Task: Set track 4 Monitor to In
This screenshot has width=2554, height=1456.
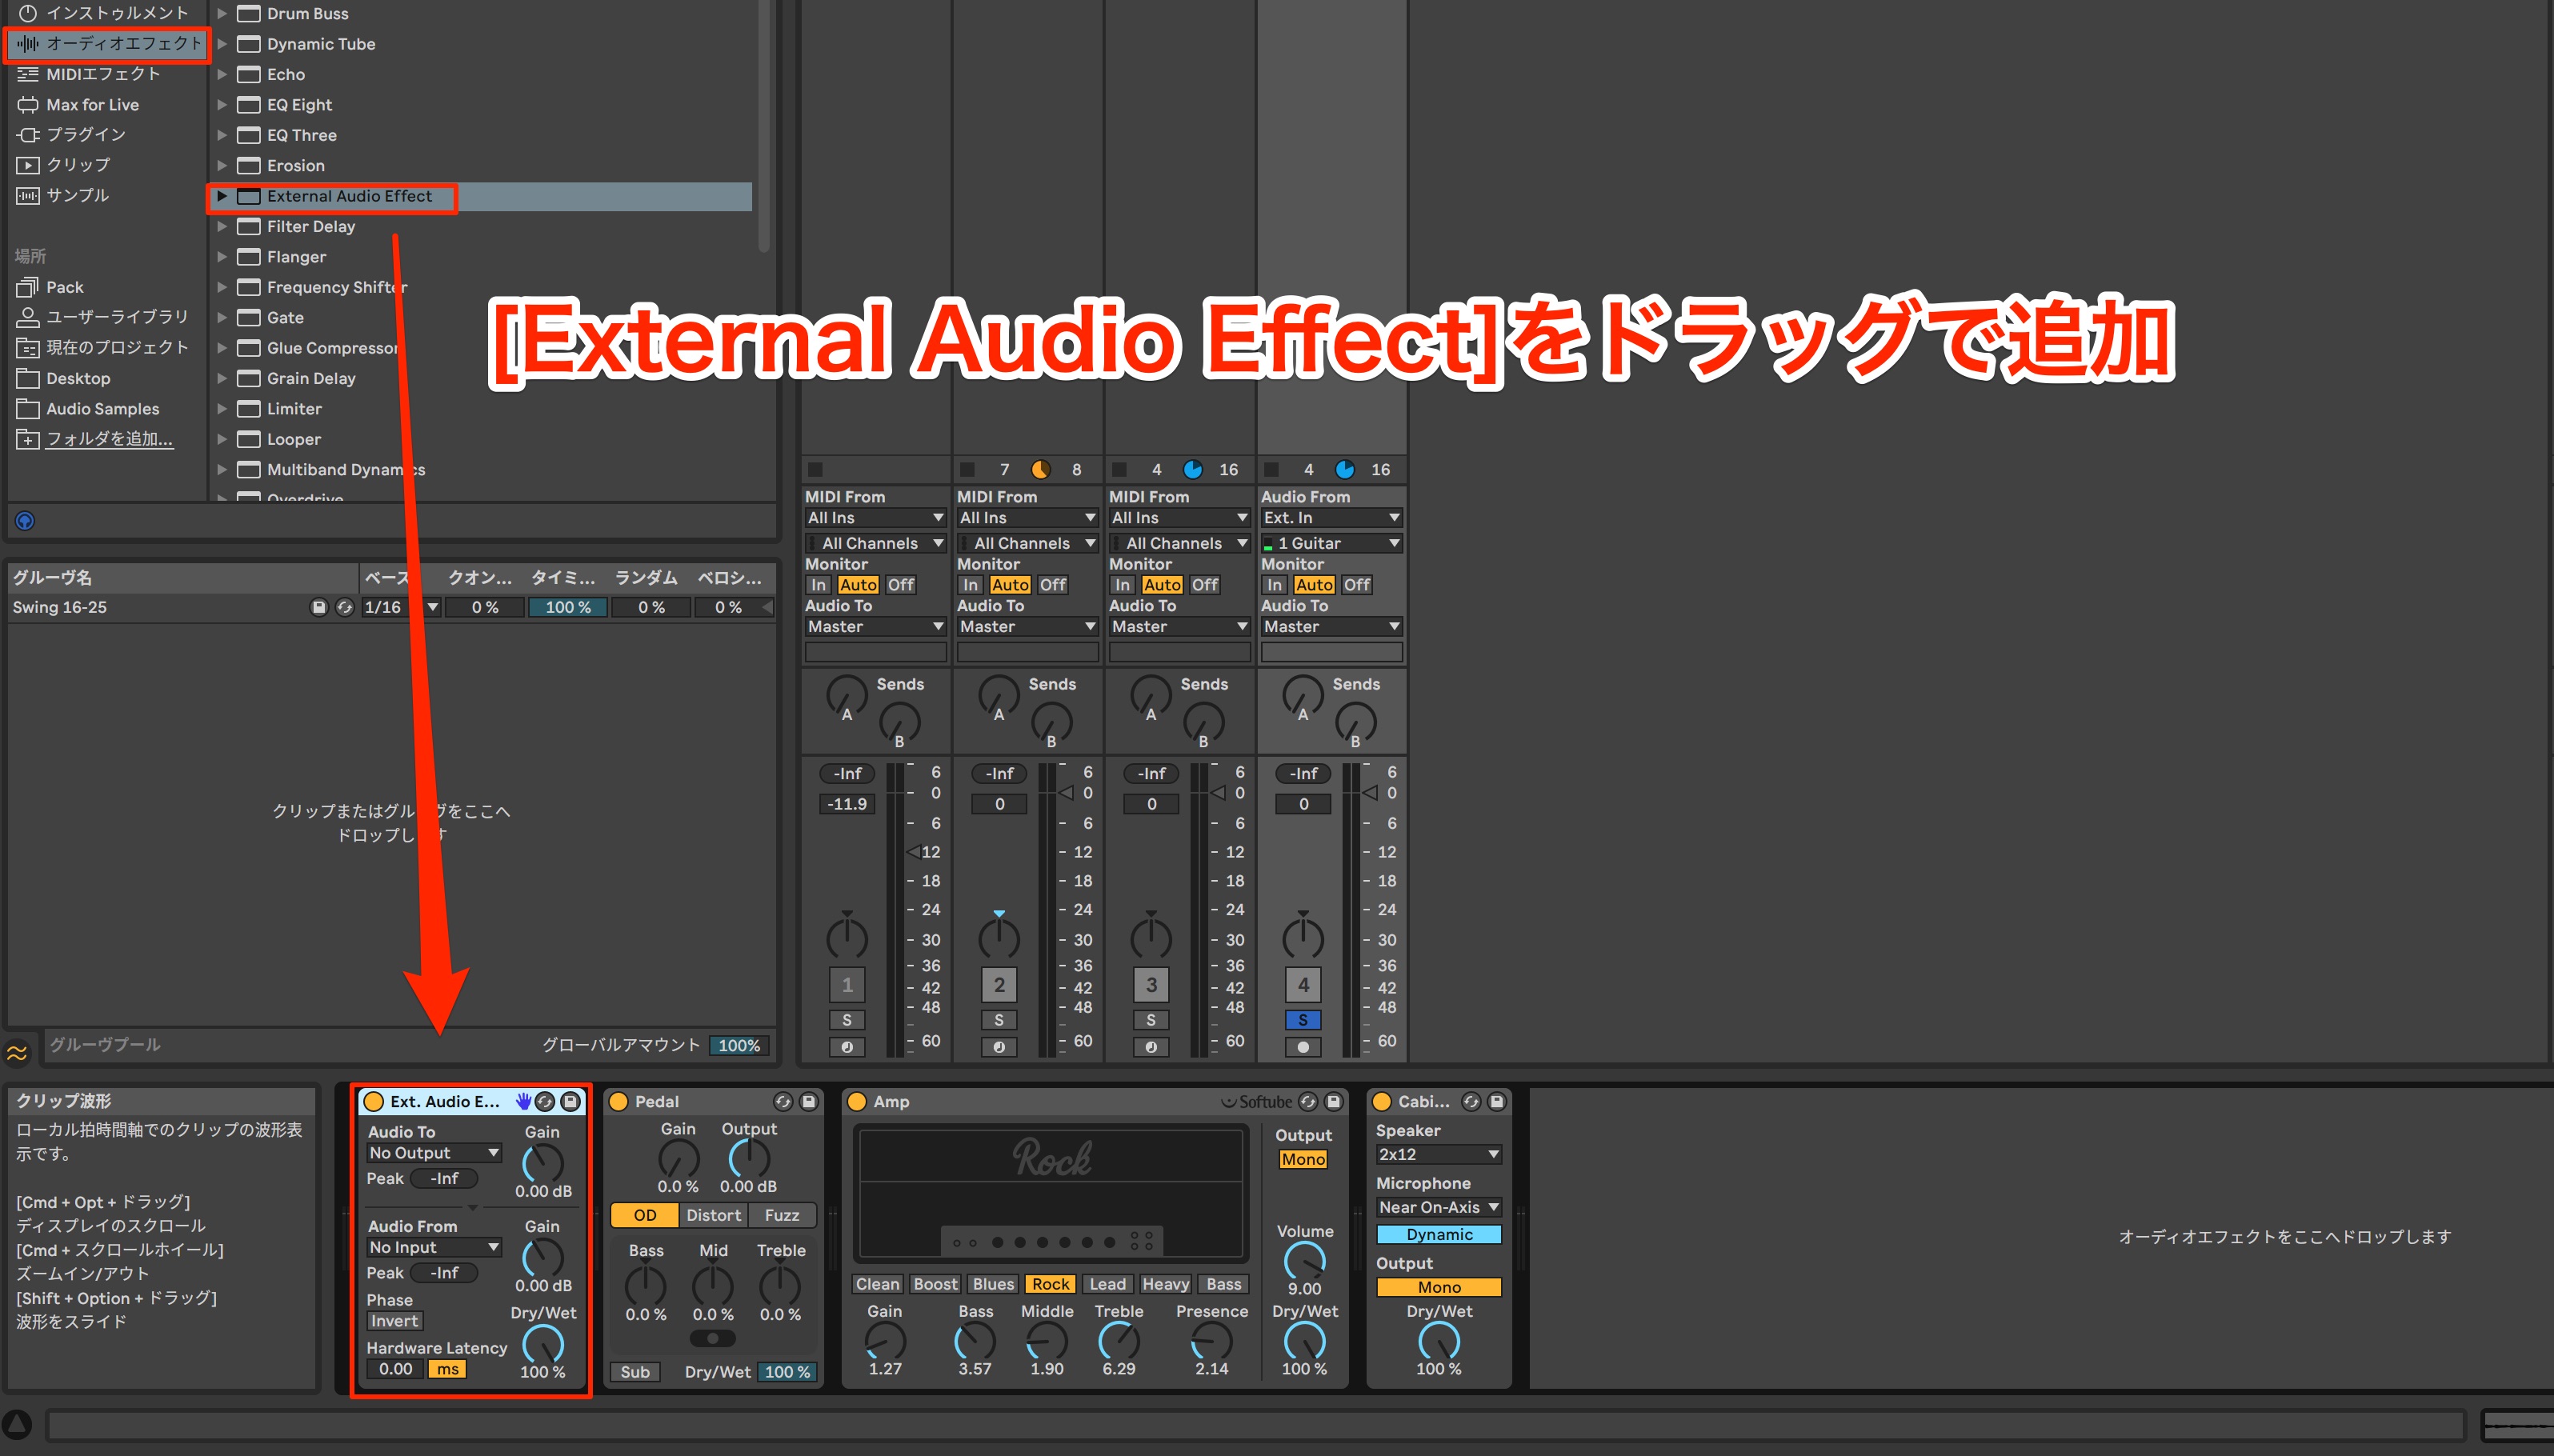Action: coord(1274,584)
